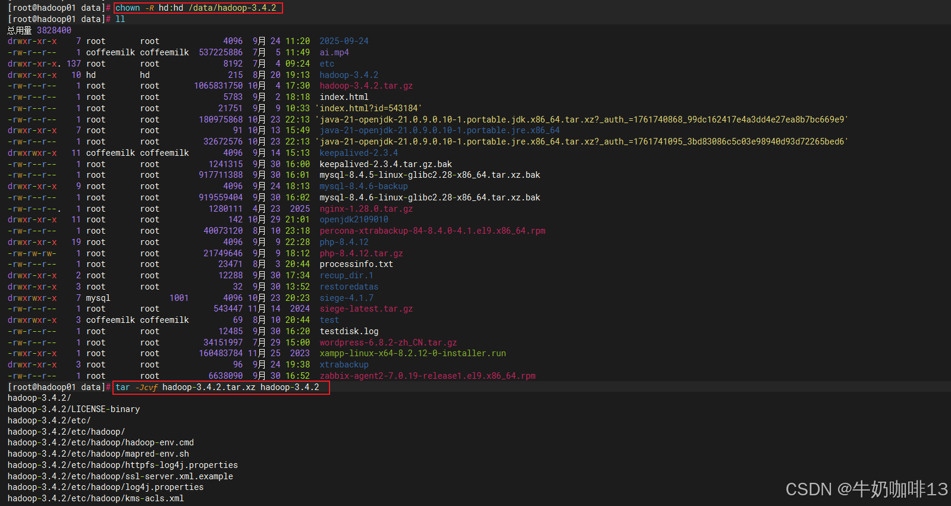Click the output line 'hadoop-3.4.2/etc/hadoop/hadoop-env.cmd'
Viewport: 951px width, 506px height.
(x=101, y=442)
